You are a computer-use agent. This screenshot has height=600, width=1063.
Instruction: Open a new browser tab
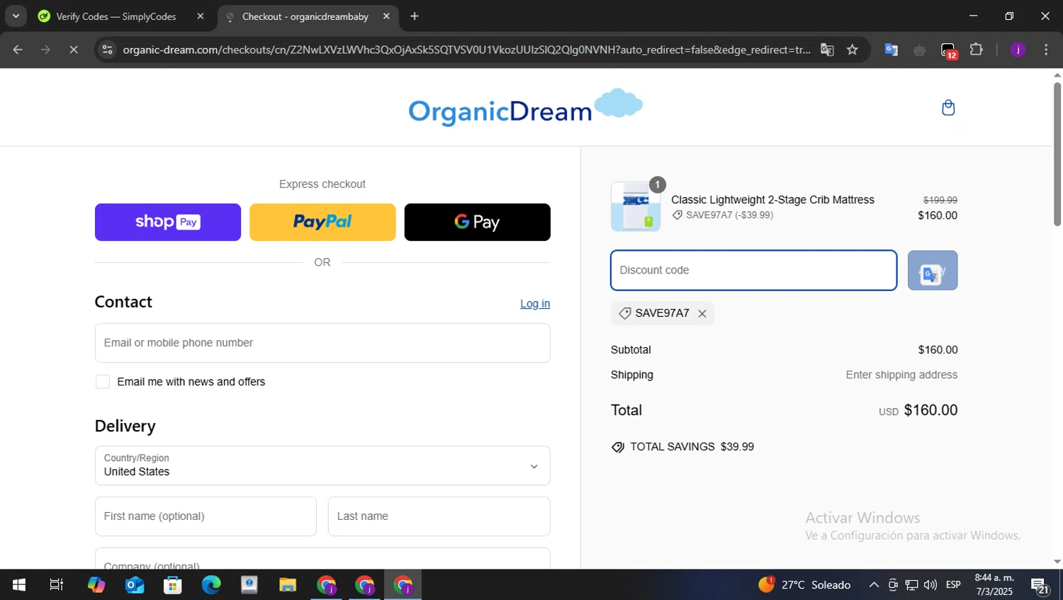[x=415, y=16]
